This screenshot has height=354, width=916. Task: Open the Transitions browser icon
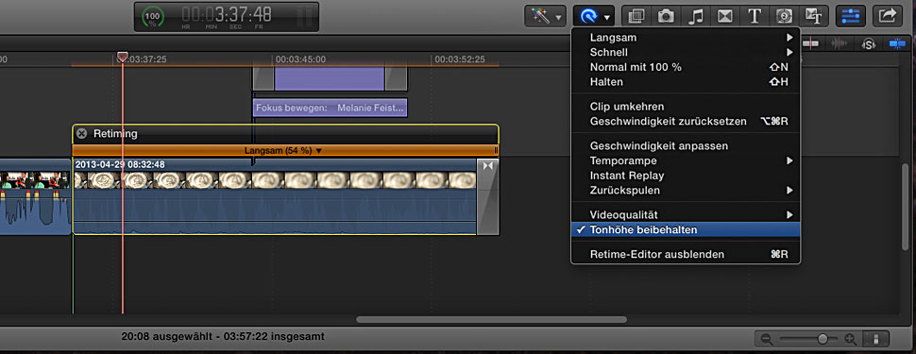[724, 16]
